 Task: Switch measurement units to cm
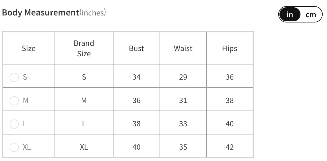(x=311, y=15)
